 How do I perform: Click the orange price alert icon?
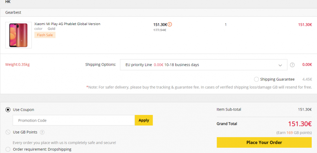click(x=170, y=24)
